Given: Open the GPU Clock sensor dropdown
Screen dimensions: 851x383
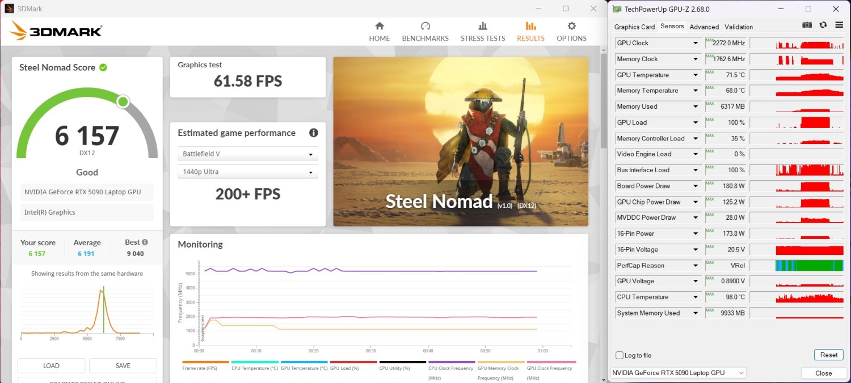Looking at the screenshot, I should click(x=696, y=43).
